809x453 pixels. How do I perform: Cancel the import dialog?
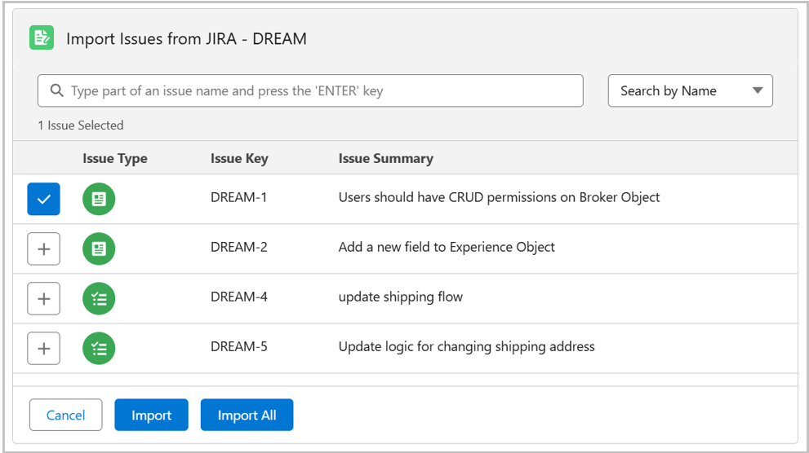coord(65,415)
